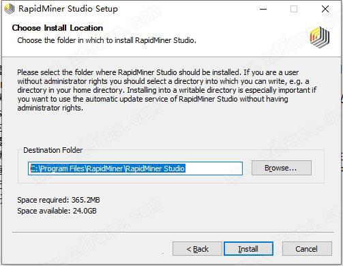Click the Space required: 365.2MB text
The width and height of the screenshot is (343, 266).
(x=59, y=200)
